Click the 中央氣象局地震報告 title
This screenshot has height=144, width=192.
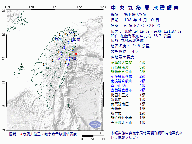[x=145, y=8]
